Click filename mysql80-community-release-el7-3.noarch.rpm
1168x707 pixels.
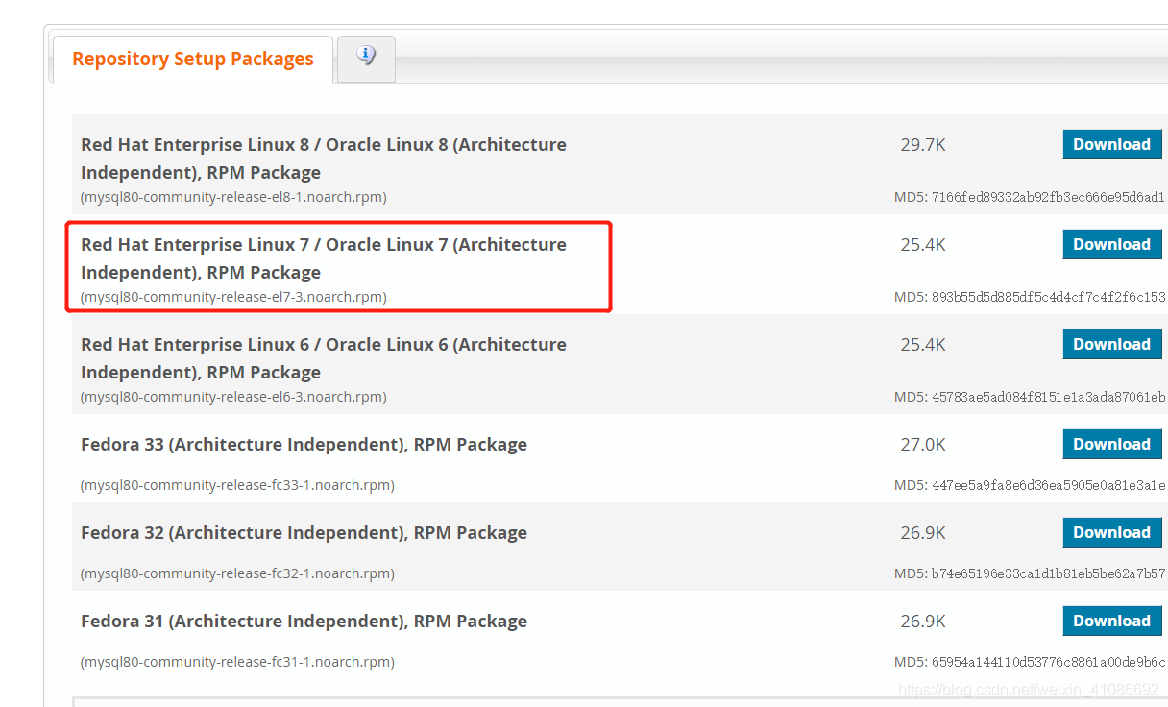tap(233, 297)
